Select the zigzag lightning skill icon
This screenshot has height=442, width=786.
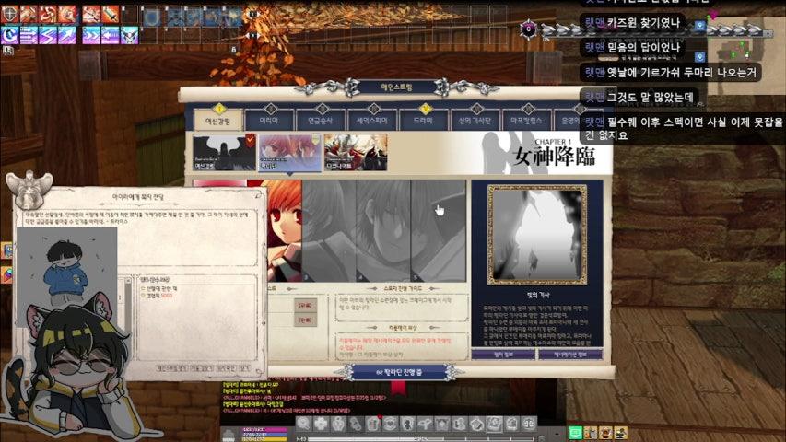click(48, 35)
